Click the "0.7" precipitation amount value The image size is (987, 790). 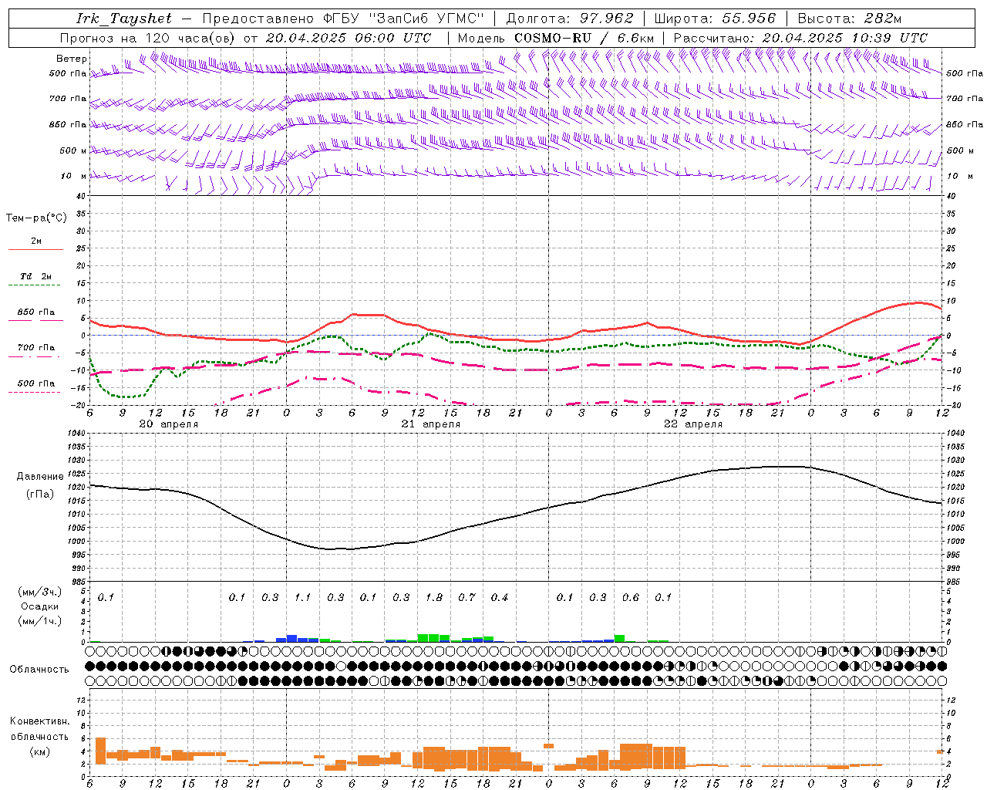pos(467,597)
